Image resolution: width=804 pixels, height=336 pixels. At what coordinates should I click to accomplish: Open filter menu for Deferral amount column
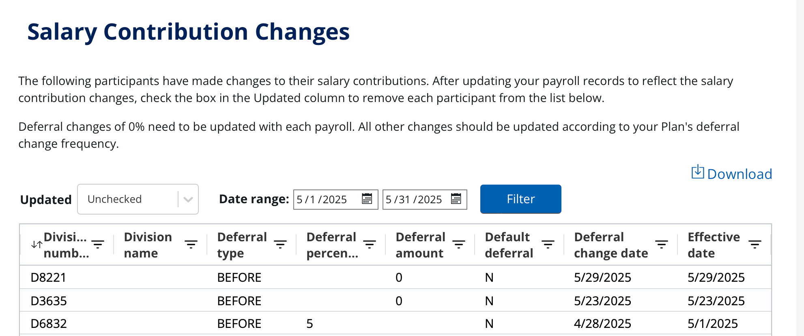459,244
